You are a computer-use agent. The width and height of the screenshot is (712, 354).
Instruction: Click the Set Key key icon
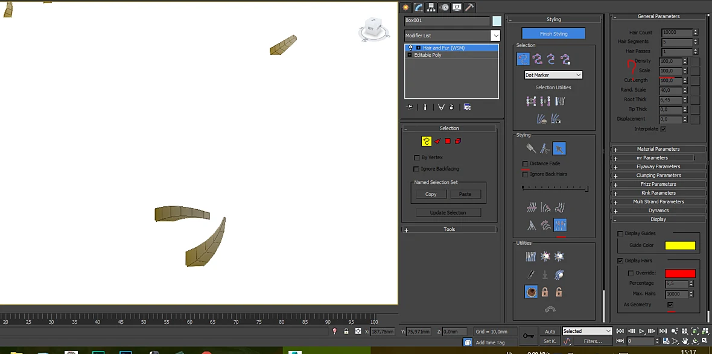tap(528, 336)
